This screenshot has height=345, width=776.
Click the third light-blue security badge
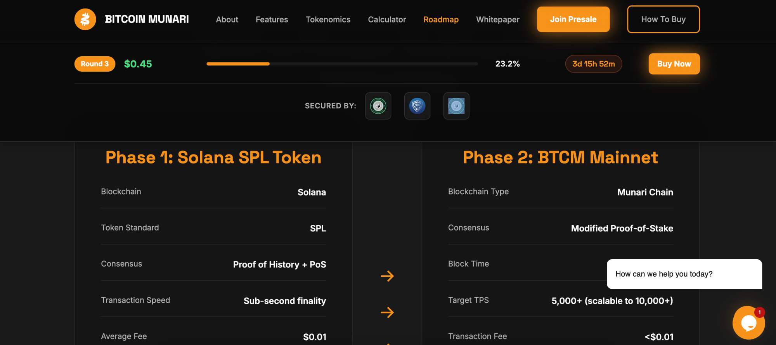point(456,106)
